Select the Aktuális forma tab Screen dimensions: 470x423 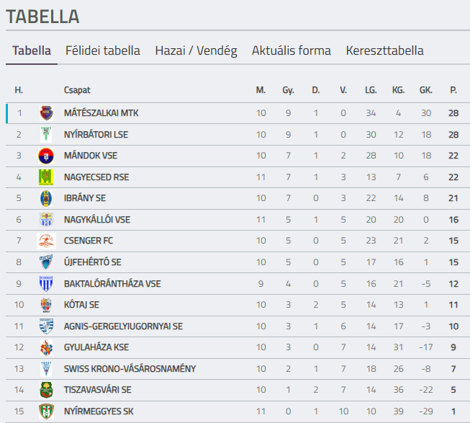tap(292, 51)
